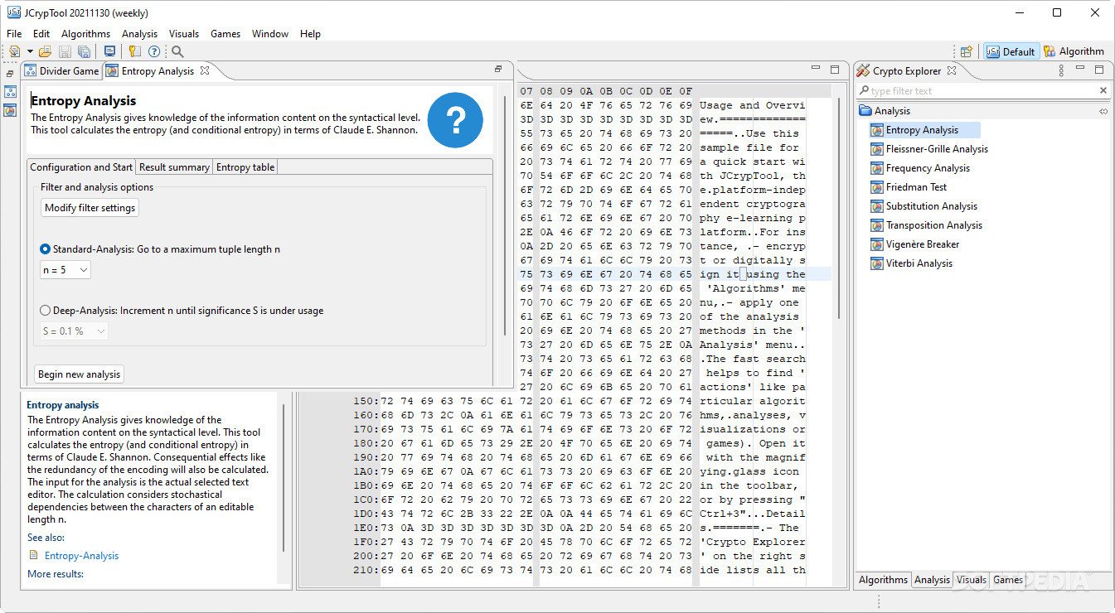Open the Entropy-Analysis help link
1115x613 pixels.
[x=81, y=556]
